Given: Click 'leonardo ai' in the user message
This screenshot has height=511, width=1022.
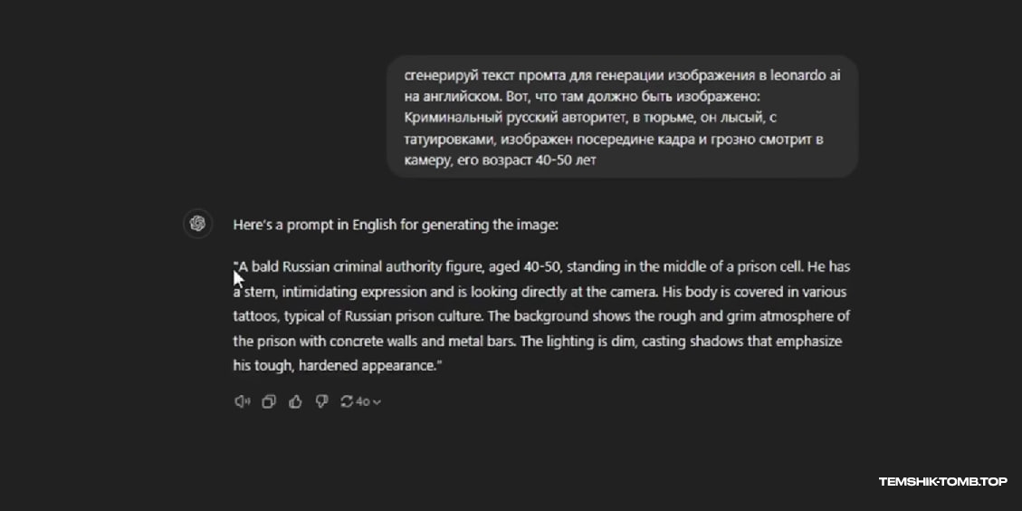Looking at the screenshot, I should click(805, 76).
